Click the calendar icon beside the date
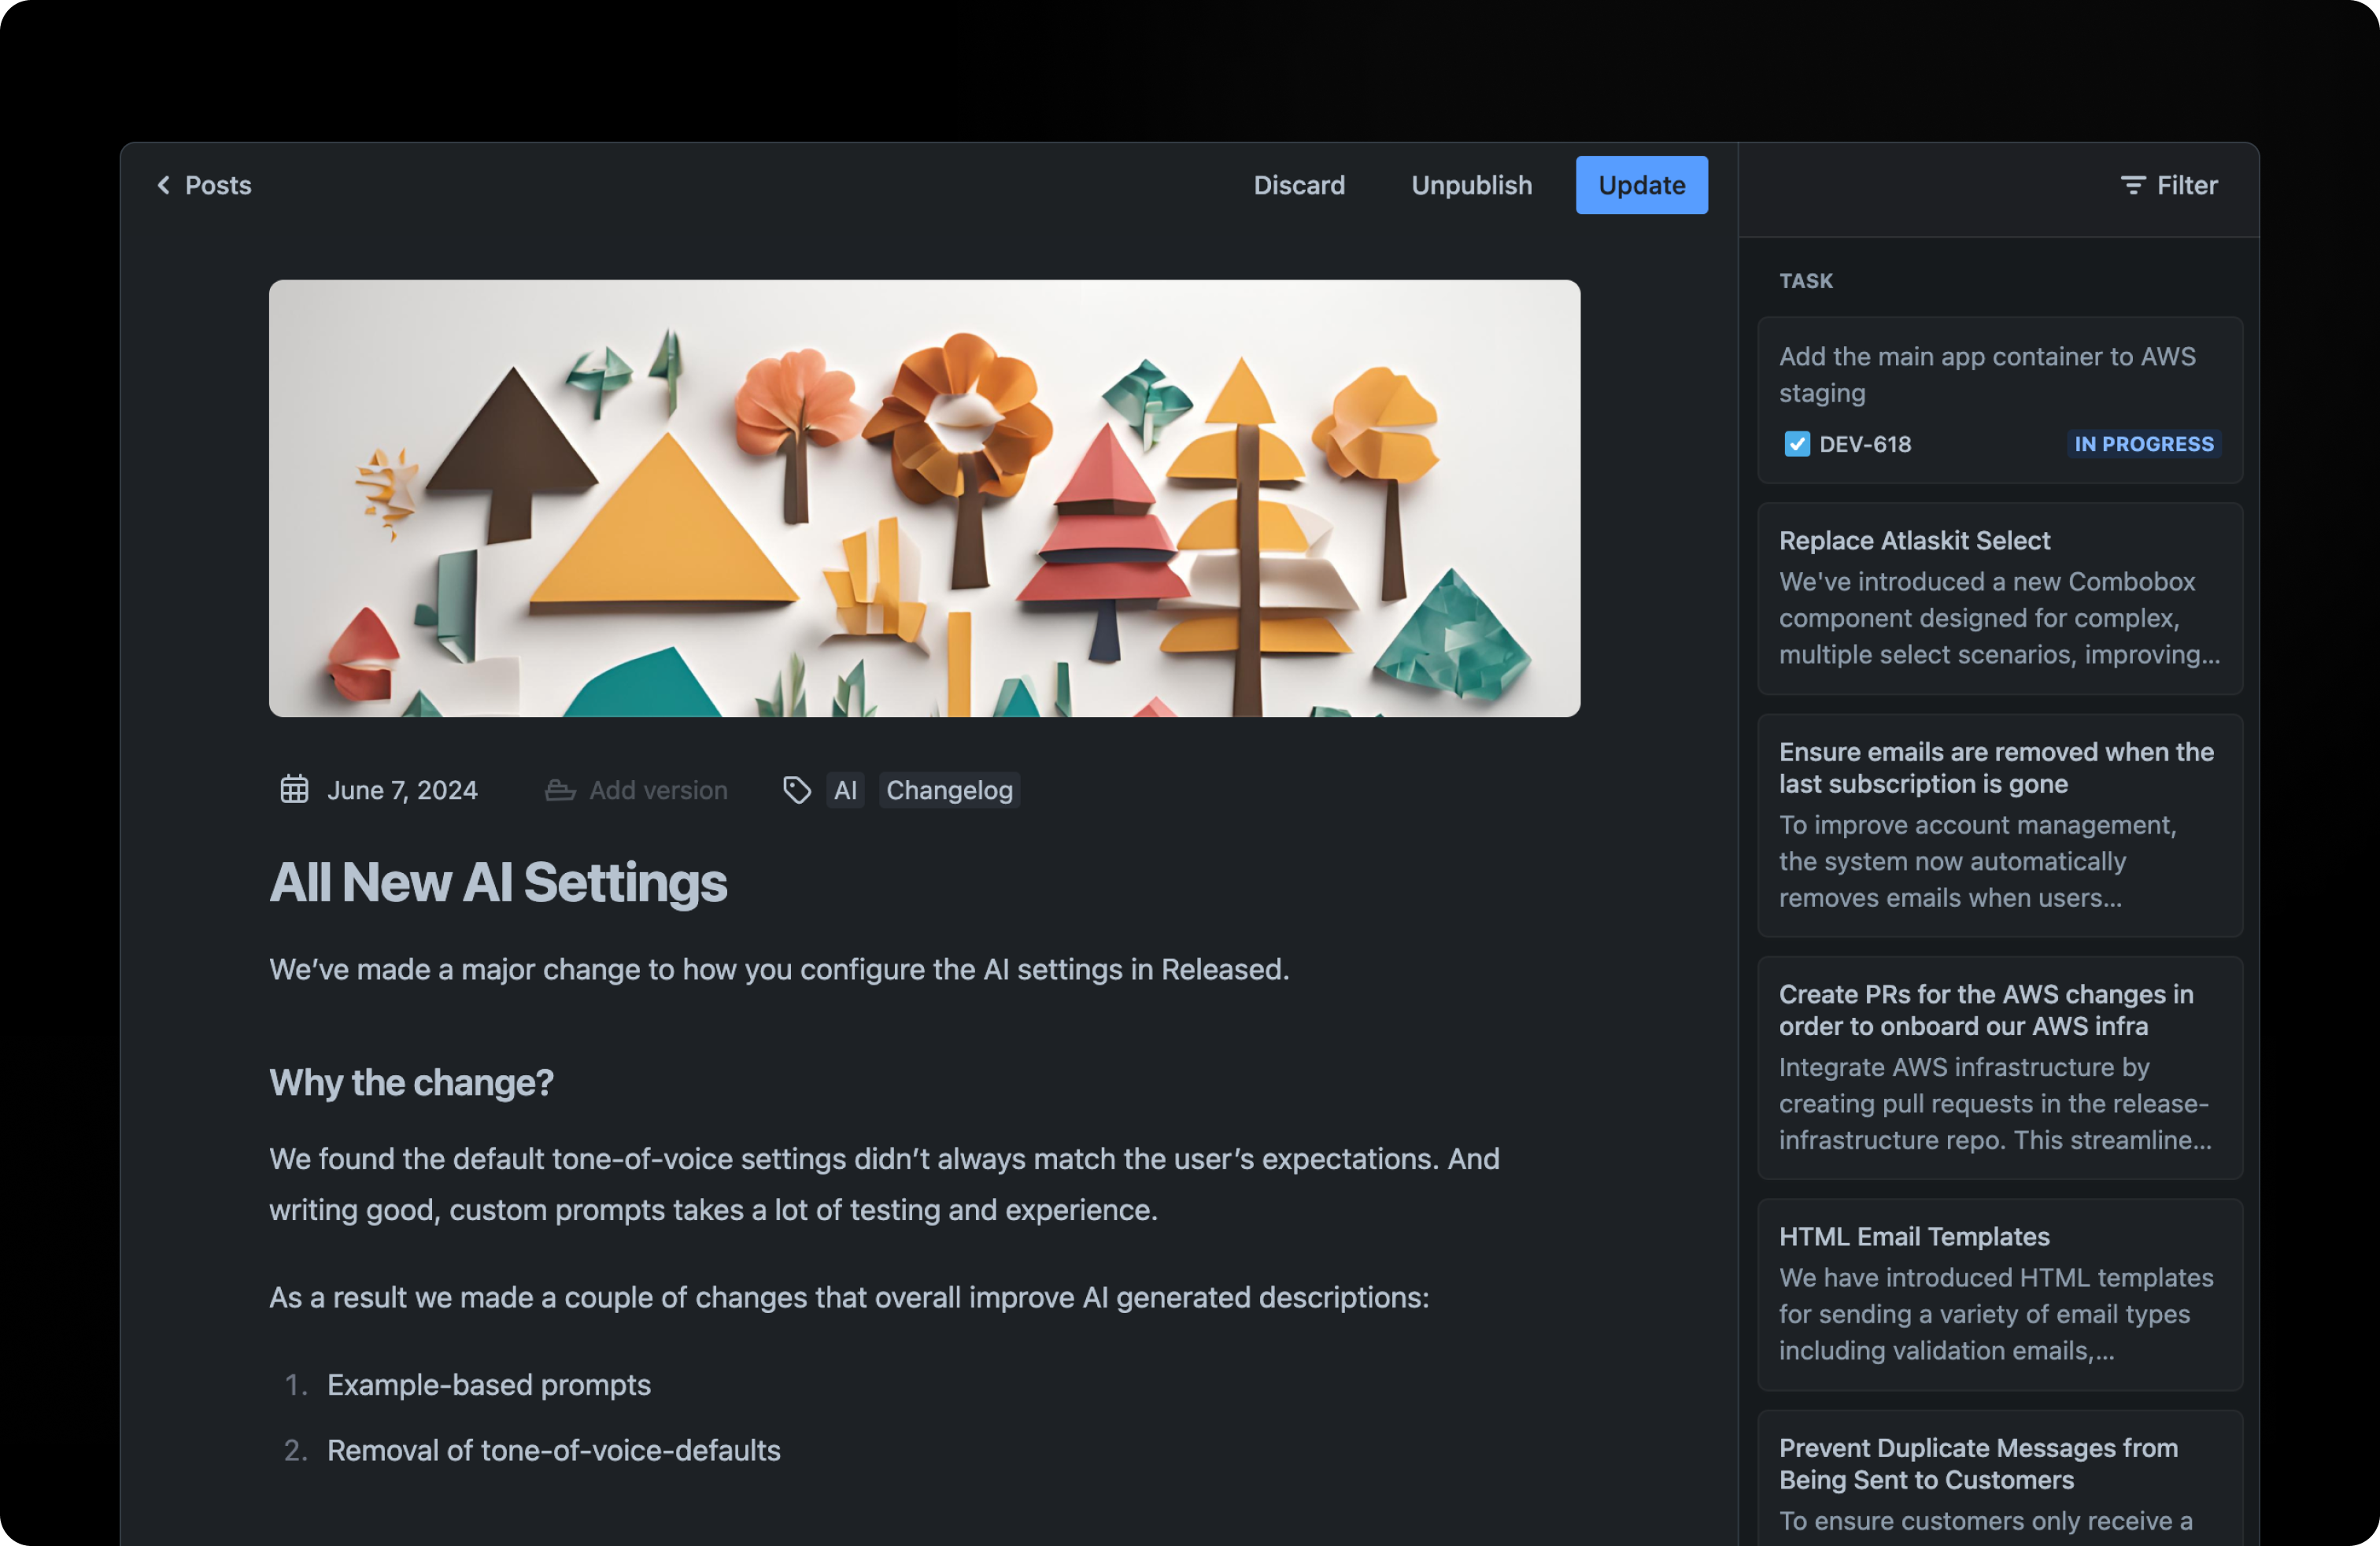Image resolution: width=2380 pixels, height=1546 pixels. [294, 790]
